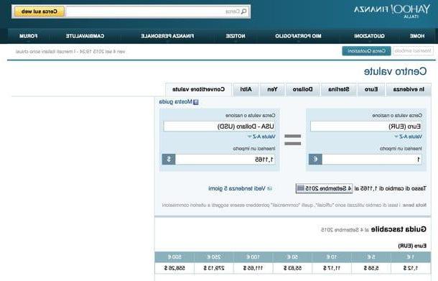Image resolution: width=438 pixels, height=281 pixels.
Task: Click the 1 € column header
Action: pos(411,257)
